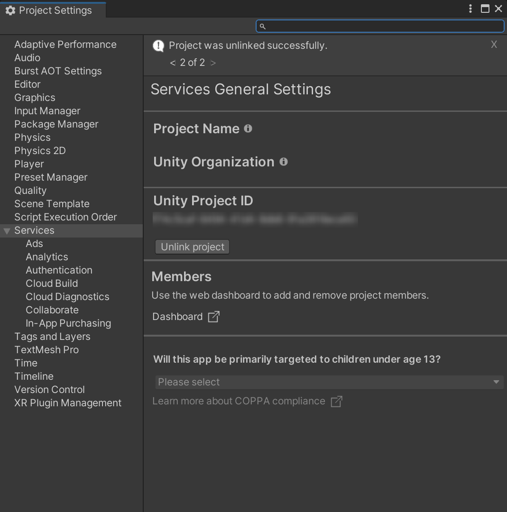The image size is (507, 512).
Task: Open Learn more about COPPA compliance
Action: click(239, 401)
